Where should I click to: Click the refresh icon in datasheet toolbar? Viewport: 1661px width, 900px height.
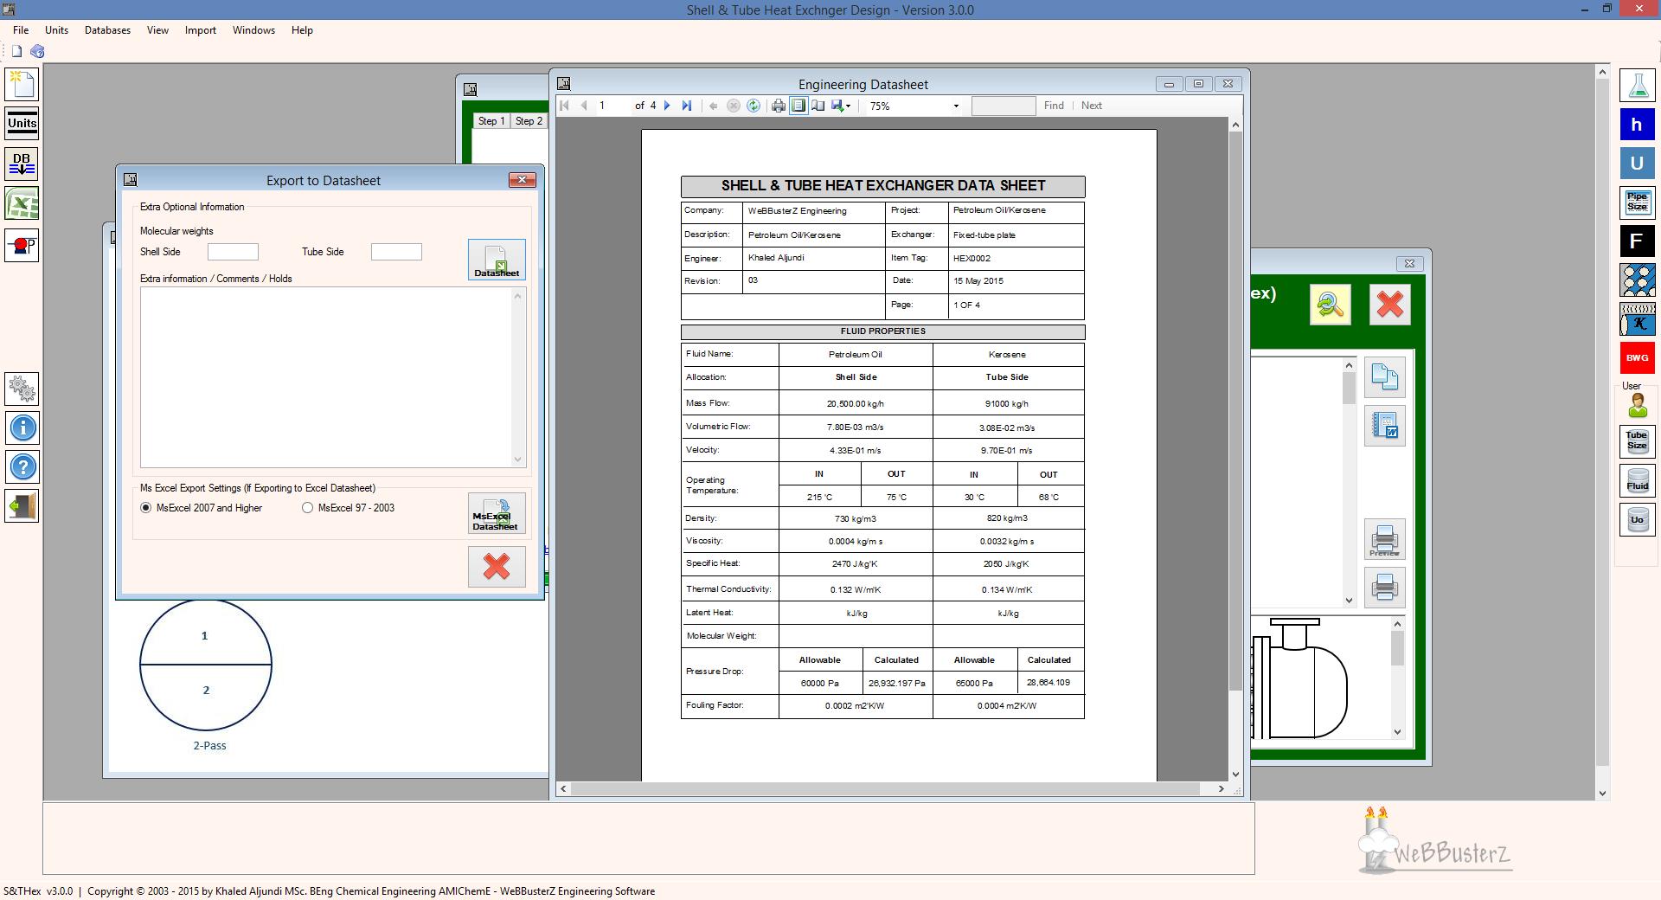pyautogui.click(x=754, y=106)
